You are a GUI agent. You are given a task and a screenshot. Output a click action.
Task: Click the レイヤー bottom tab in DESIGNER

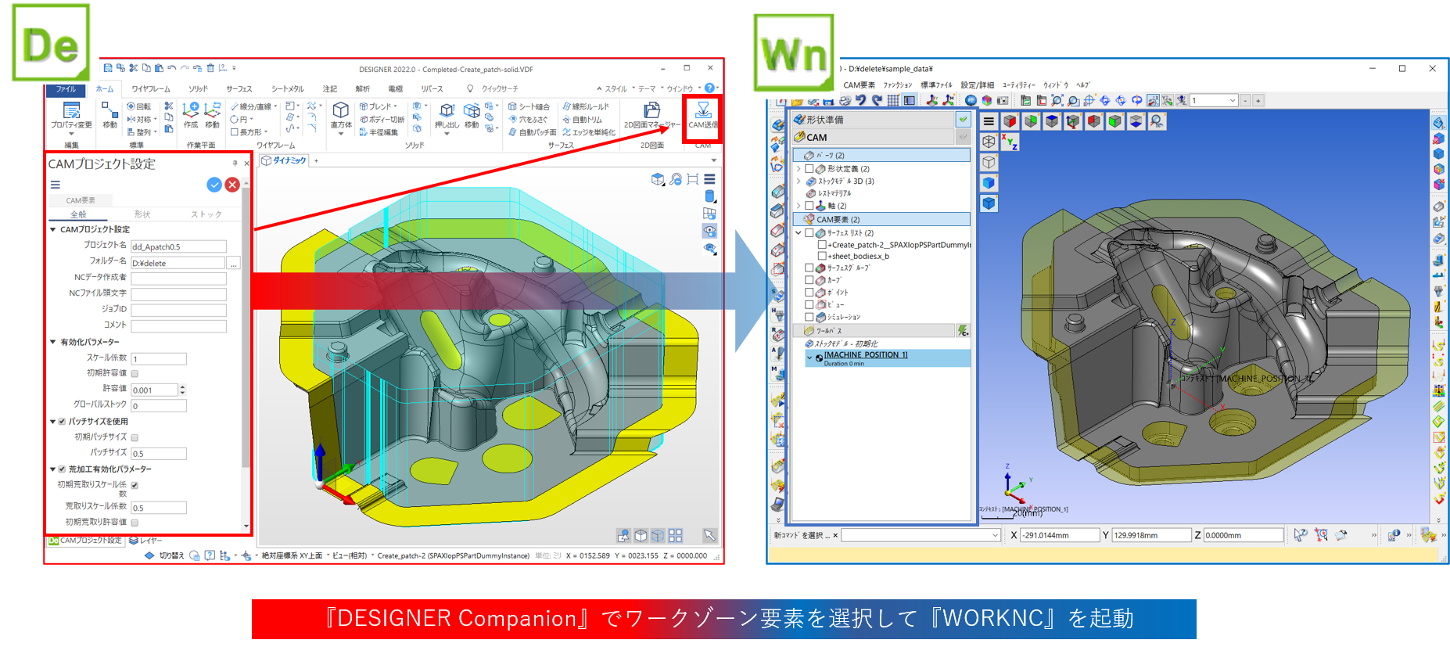coord(145,541)
